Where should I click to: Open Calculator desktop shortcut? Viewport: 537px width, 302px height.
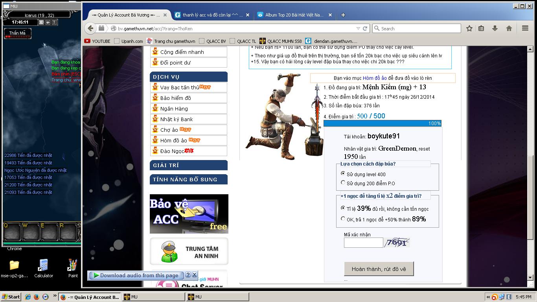click(x=44, y=268)
